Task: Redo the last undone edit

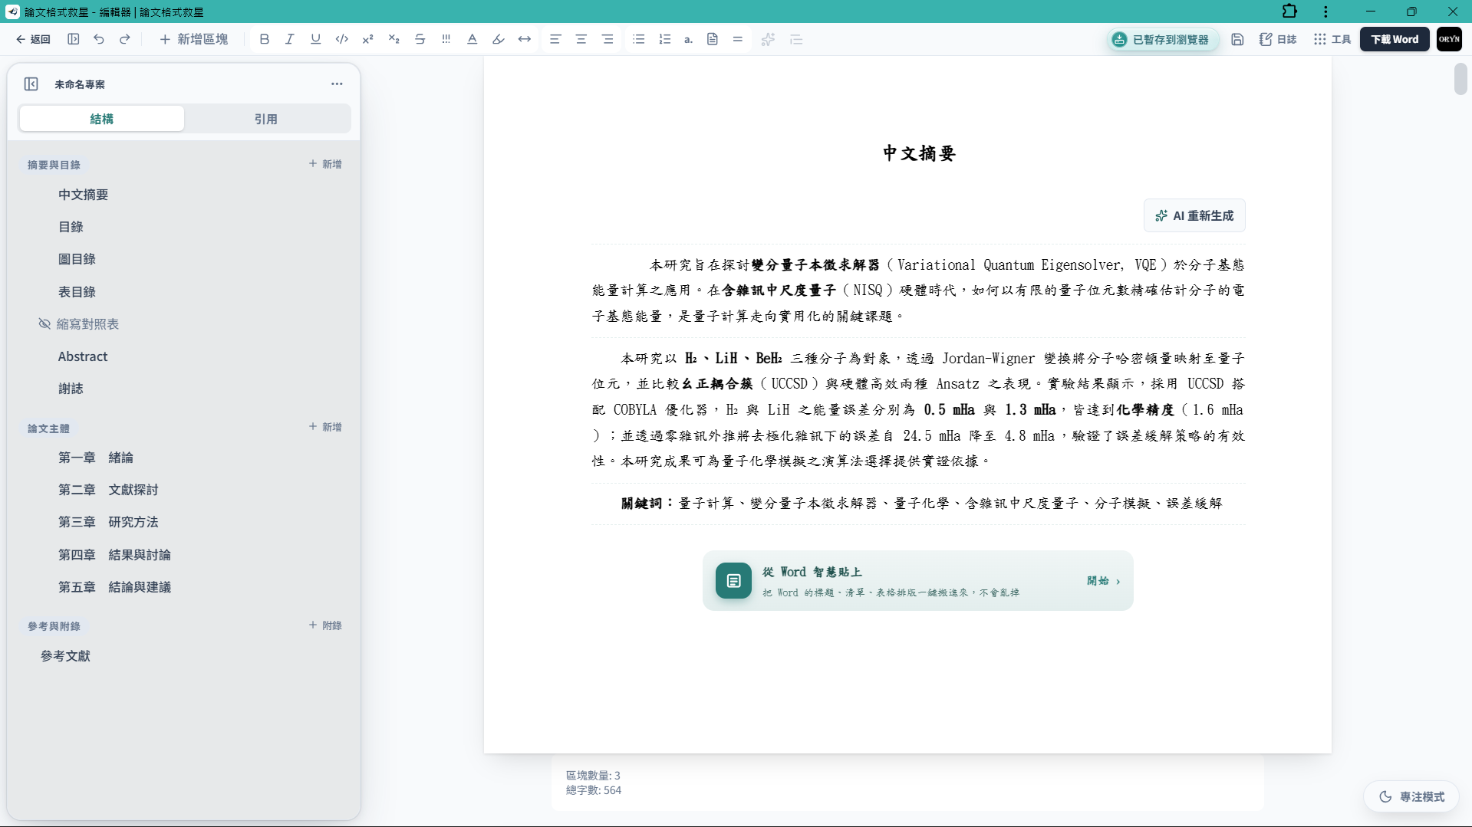Action: (125, 39)
